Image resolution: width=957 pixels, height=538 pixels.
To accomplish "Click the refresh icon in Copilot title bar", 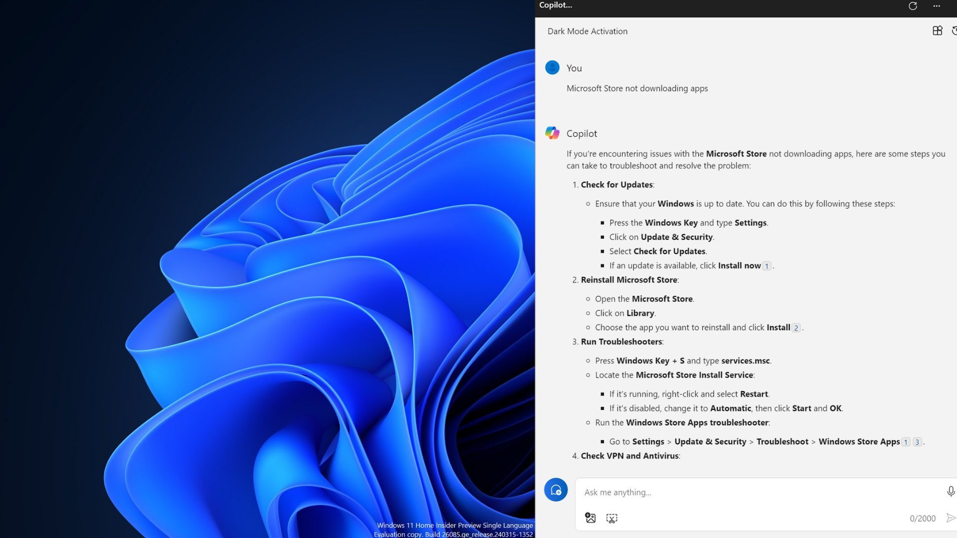I will [x=913, y=6].
